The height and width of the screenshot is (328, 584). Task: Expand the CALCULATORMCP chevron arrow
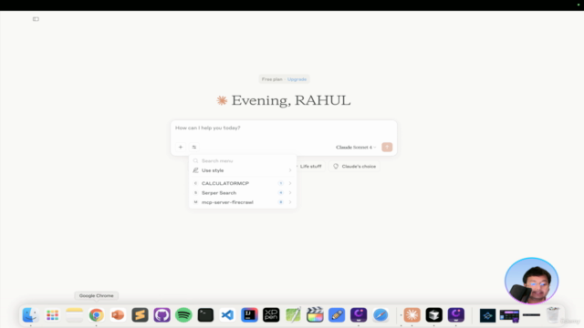[290, 183]
